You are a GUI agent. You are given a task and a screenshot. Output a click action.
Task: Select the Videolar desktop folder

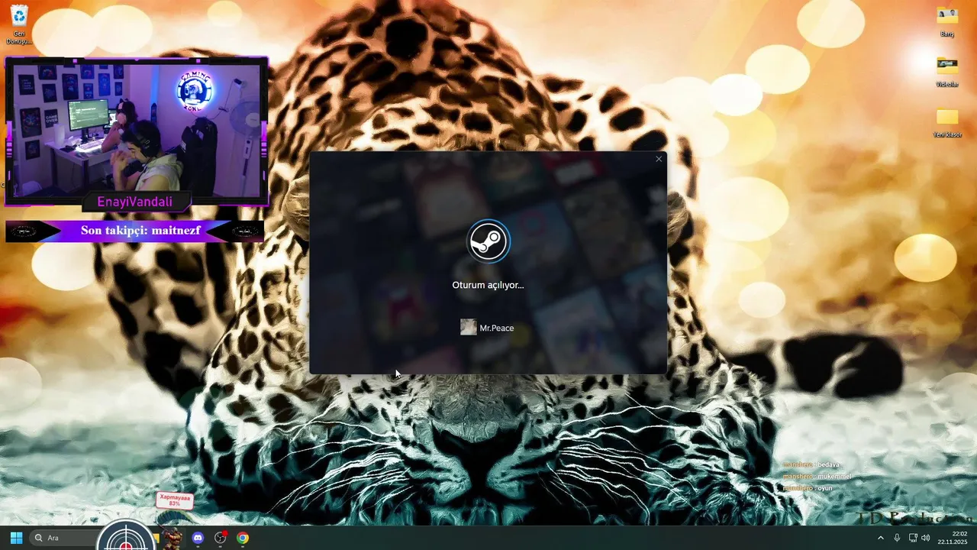pyautogui.click(x=947, y=72)
